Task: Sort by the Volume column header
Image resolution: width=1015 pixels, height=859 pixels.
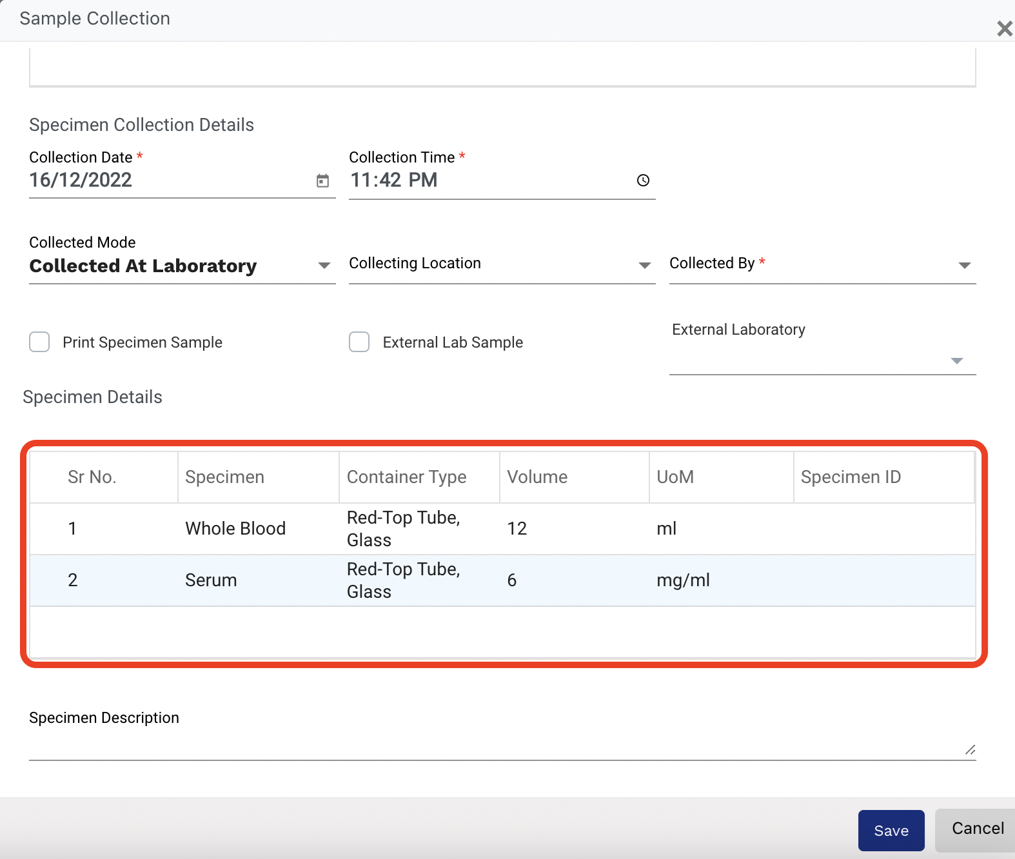Action: point(537,477)
